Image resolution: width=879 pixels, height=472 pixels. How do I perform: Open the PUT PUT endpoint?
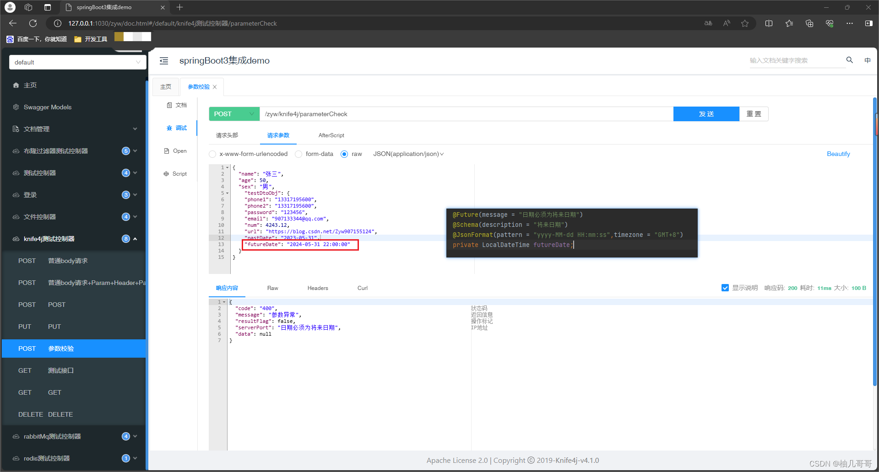(x=73, y=327)
